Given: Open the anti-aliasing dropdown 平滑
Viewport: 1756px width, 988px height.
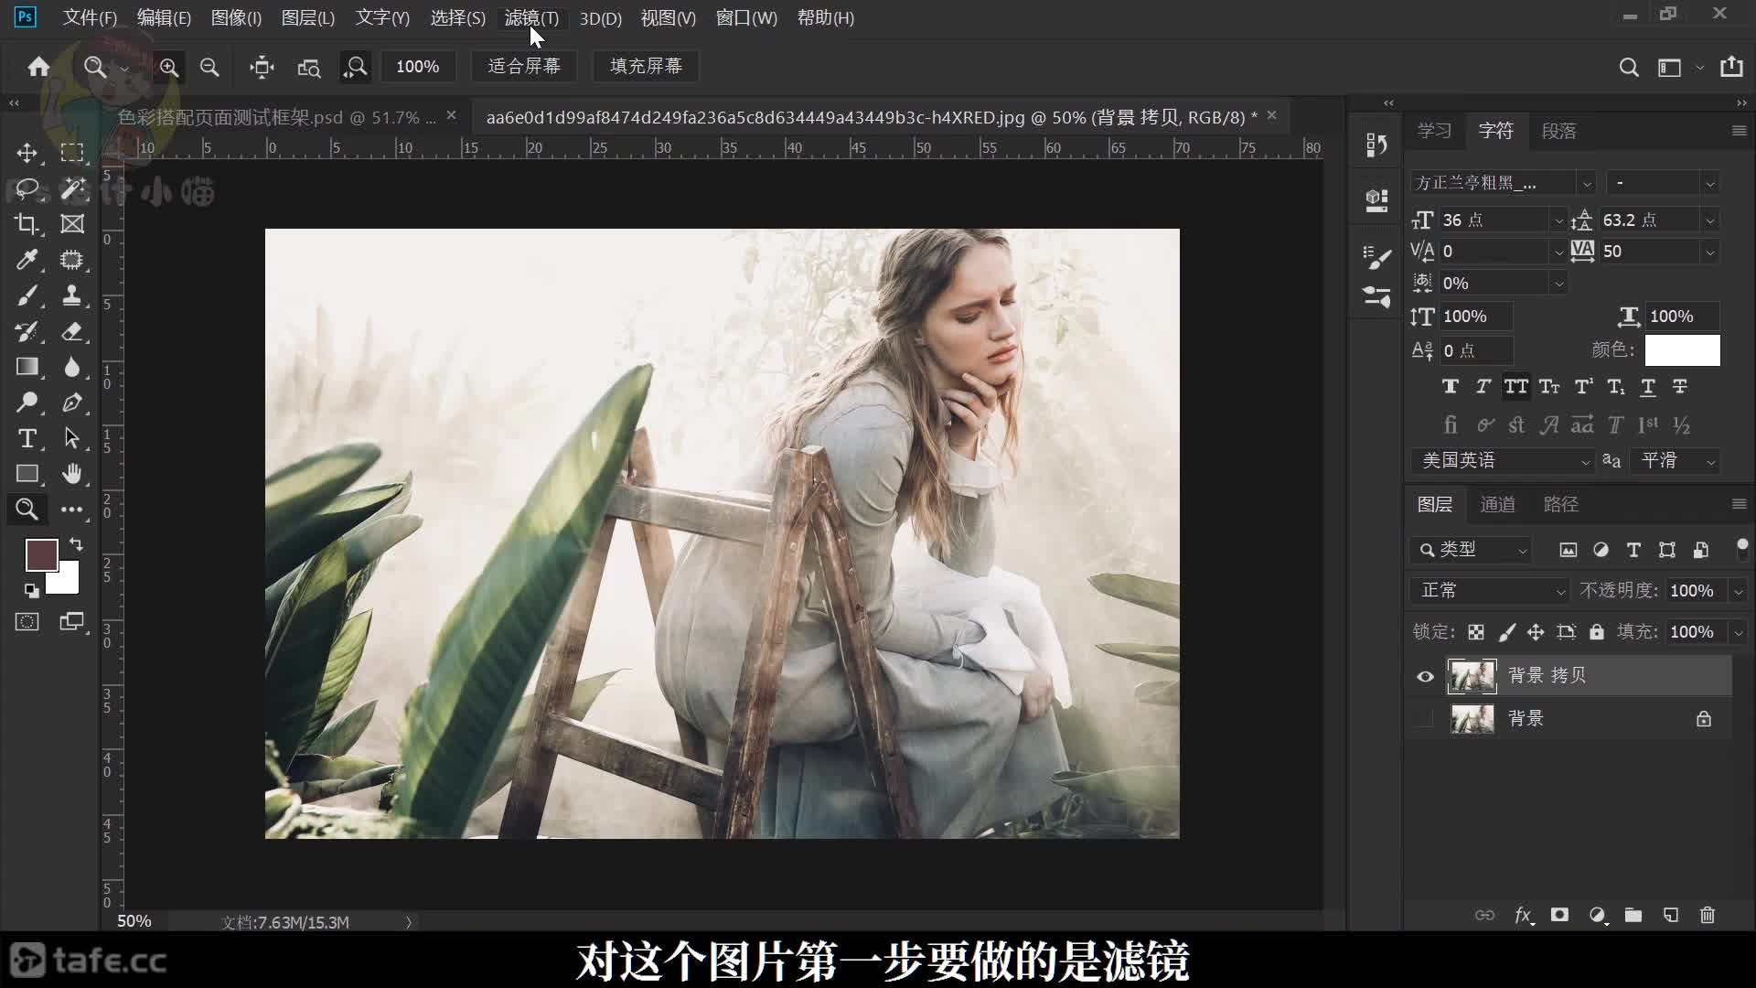Looking at the screenshot, I should point(1676,461).
